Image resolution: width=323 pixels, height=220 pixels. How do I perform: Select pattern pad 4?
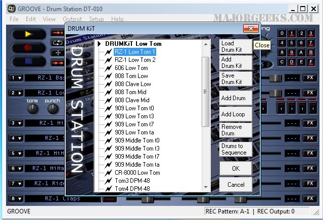pyautogui.click(x=282, y=43)
